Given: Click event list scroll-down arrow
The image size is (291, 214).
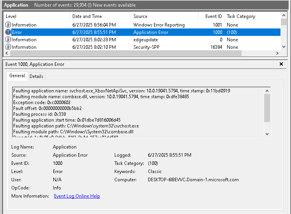Looking at the screenshot, I should (x=284, y=47).
